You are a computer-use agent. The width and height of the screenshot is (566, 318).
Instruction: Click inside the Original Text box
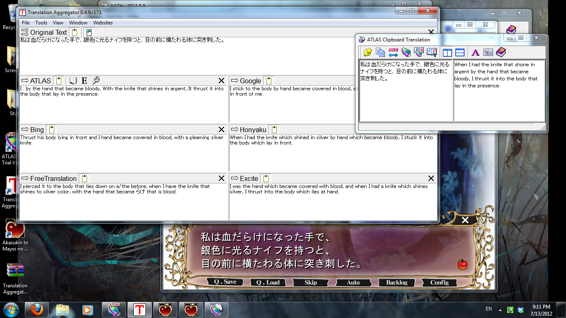pos(228,56)
